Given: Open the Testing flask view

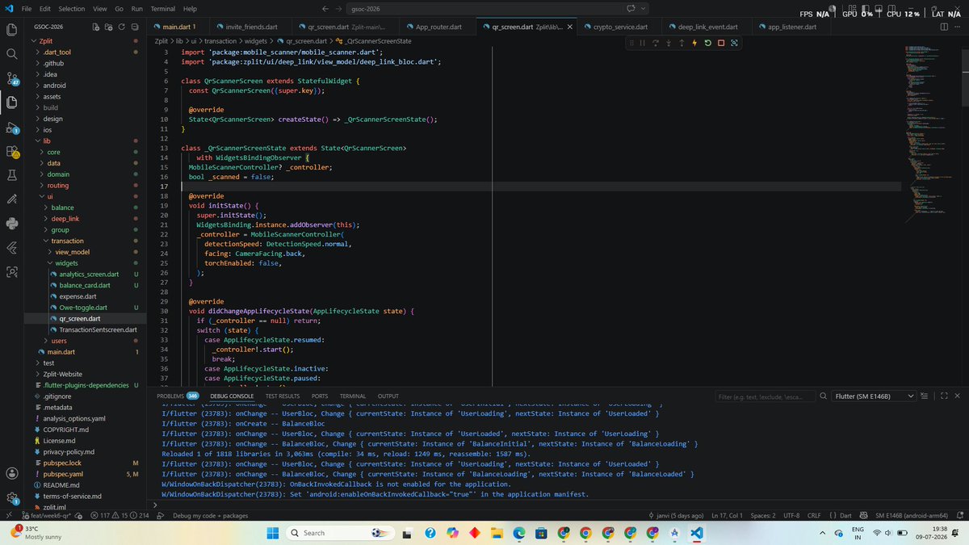Looking at the screenshot, I should 12,175.
